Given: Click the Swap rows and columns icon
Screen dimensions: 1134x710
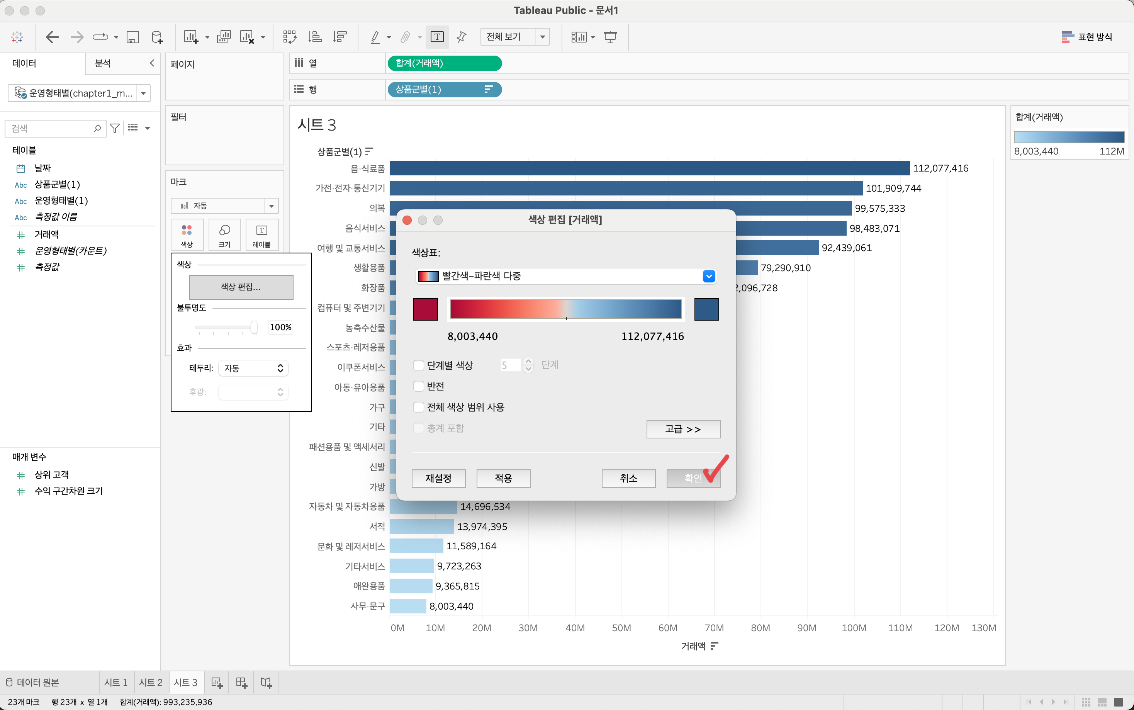Looking at the screenshot, I should coord(290,37).
